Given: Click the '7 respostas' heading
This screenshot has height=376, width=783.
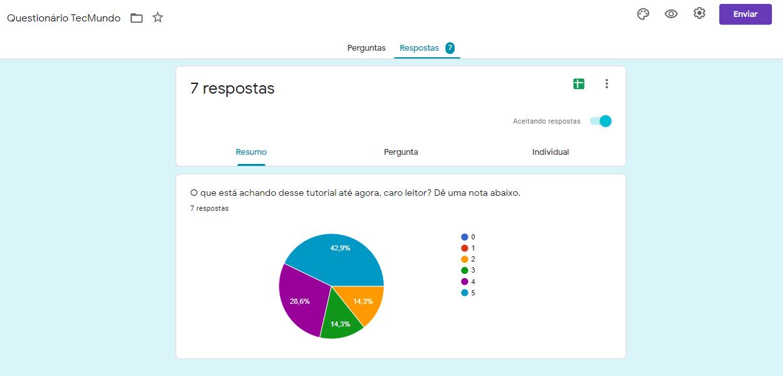Looking at the screenshot, I should point(232,88).
